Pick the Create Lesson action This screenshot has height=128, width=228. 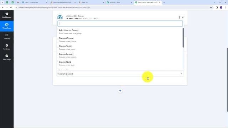point(120,55)
